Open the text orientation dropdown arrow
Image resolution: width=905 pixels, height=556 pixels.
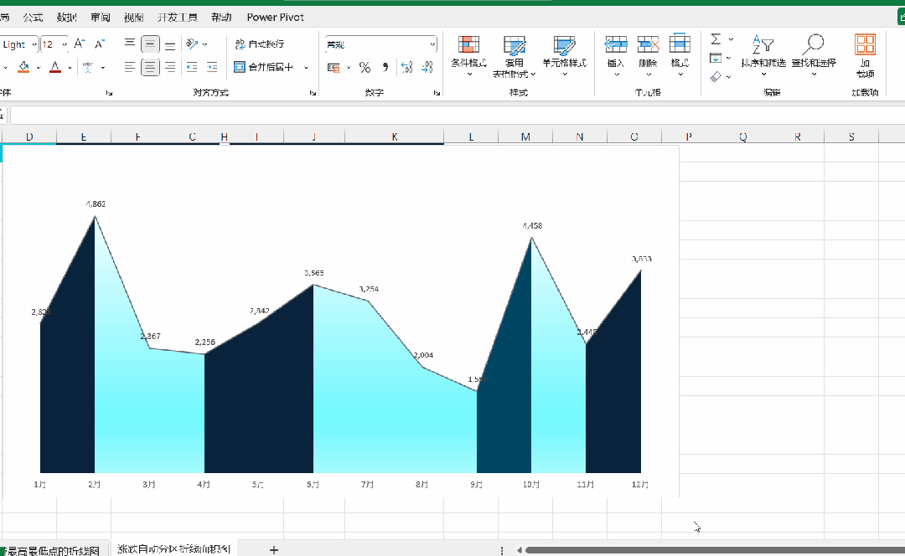[205, 44]
